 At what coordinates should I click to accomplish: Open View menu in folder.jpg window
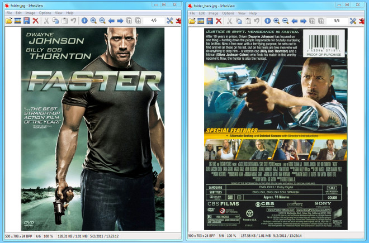click(59, 13)
